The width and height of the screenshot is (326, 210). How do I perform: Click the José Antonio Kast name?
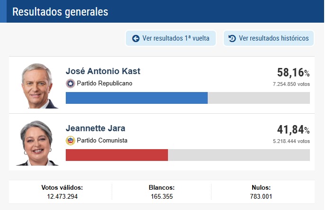103,71
